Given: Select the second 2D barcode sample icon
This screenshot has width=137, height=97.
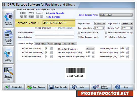Looking at the screenshot, I should point(26,17).
